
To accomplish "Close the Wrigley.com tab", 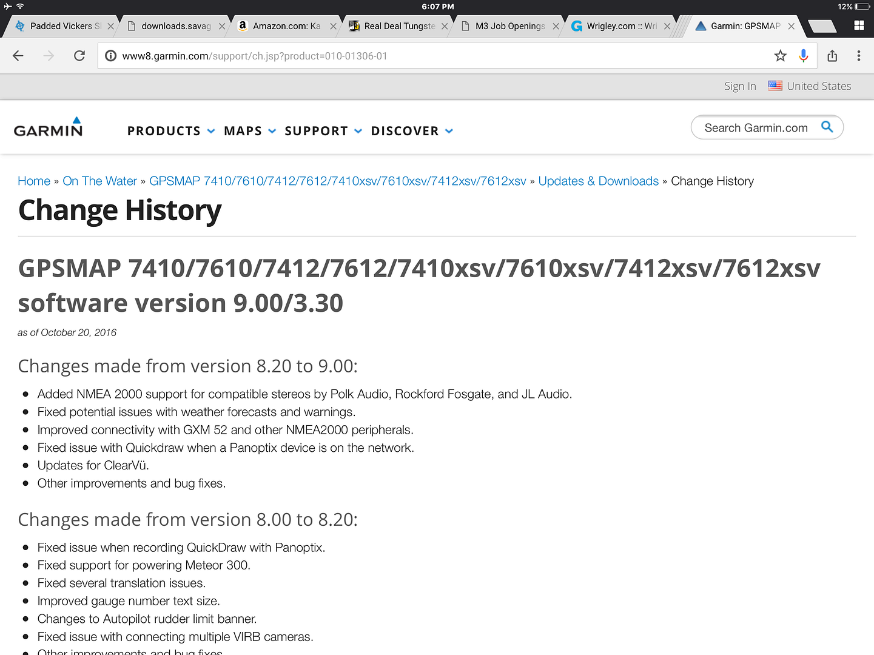I will [x=667, y=26].
